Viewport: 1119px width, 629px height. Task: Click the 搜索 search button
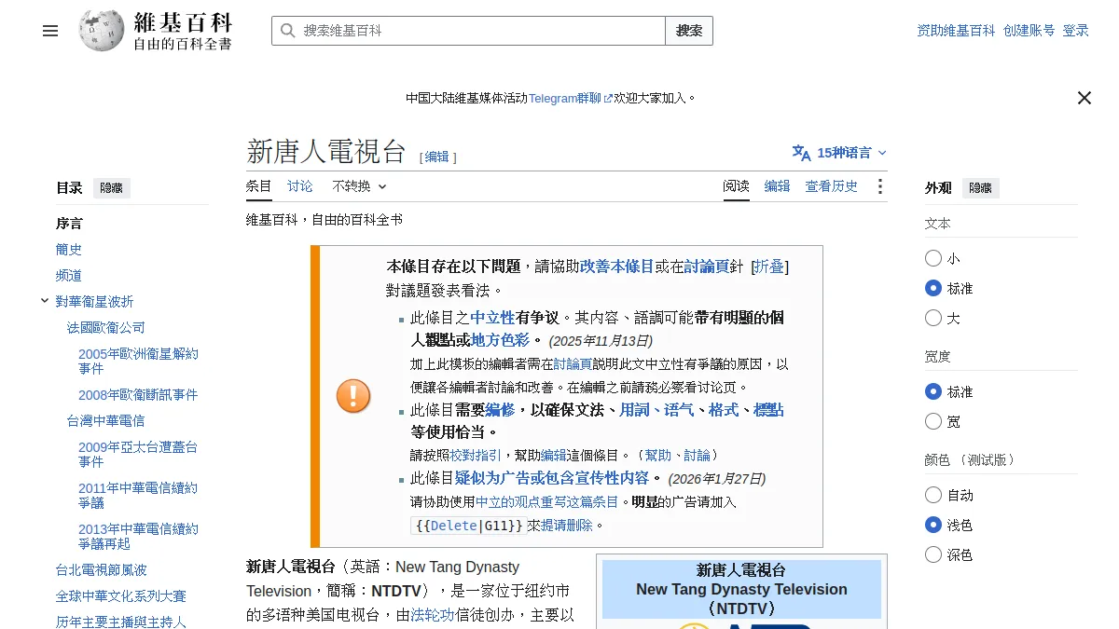(x=689, y=31)
